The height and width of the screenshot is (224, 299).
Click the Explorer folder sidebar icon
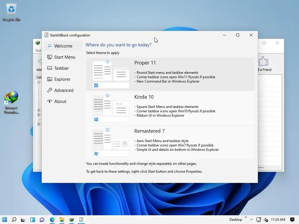(50, 79)
